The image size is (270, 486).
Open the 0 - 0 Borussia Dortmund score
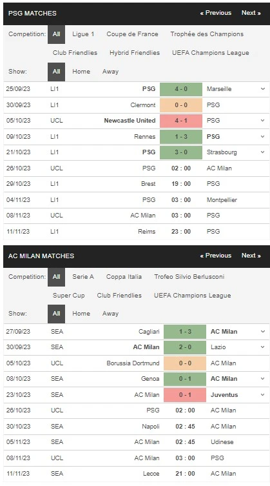[185, 363]
